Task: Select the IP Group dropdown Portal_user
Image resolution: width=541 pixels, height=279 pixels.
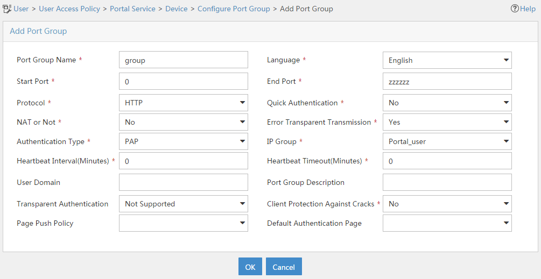Action: click(x=447, y=141)
